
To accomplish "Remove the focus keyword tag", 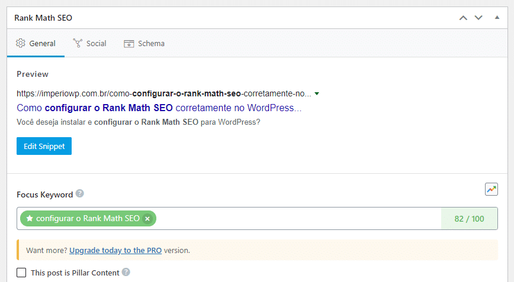I will coord(147,219).
